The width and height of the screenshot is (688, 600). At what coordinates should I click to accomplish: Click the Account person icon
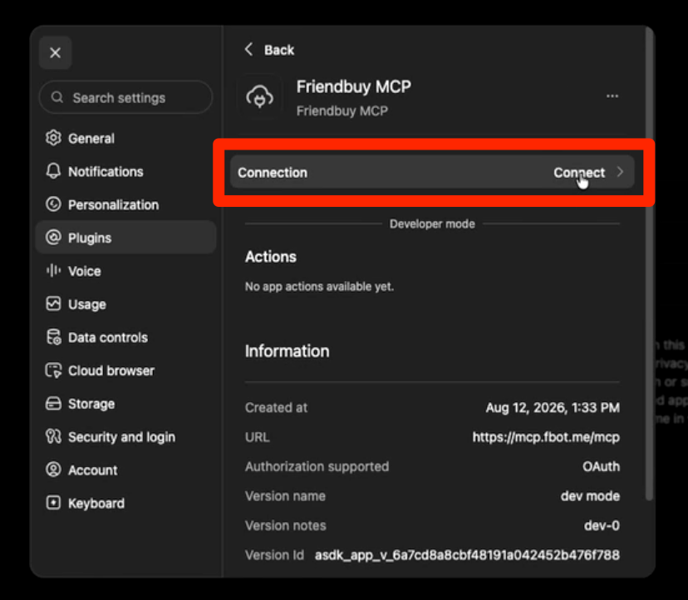(x=53, y=470)
